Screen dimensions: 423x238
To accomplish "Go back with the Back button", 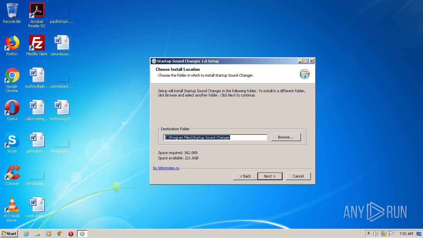I will tap(245, 176).
